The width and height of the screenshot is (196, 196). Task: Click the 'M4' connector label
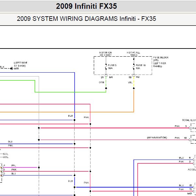(111, 77)
